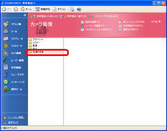Open アドレス帳 (address book) in the sidebar

coord(12,24)
